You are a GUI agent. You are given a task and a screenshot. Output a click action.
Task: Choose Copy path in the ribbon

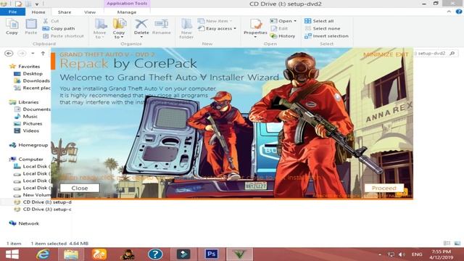59,28
